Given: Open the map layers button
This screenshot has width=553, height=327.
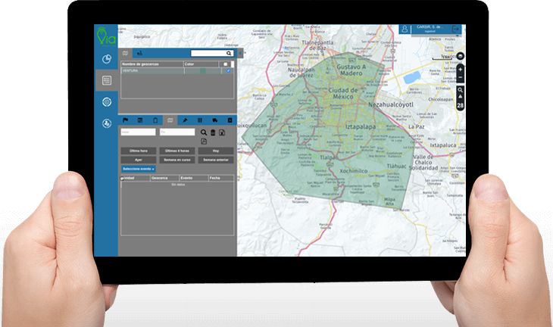Looking at the screenshot, I should (x=461, y=57).
